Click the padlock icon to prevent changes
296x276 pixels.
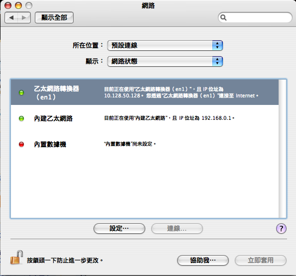pyautogui.click(x=16, y=257)
